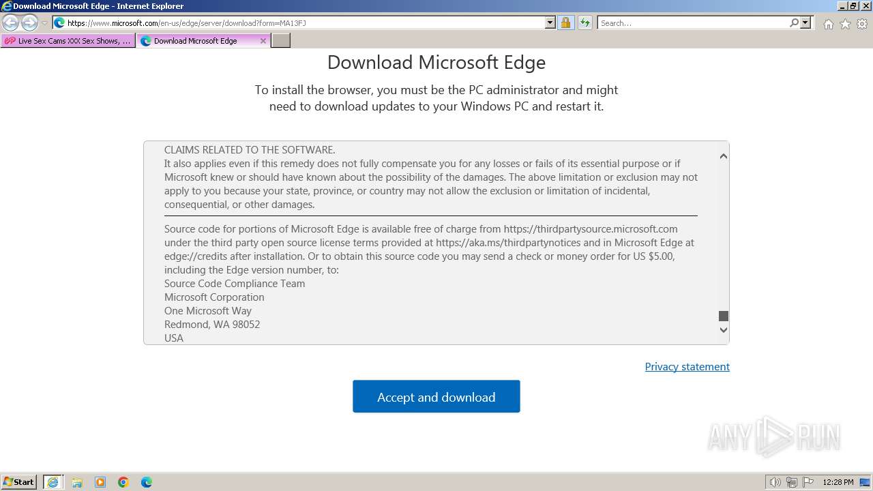The width and height of the screenshot is (873, 491).
Task: Click the Edge site icon in address bar
Action: point(59,23)
